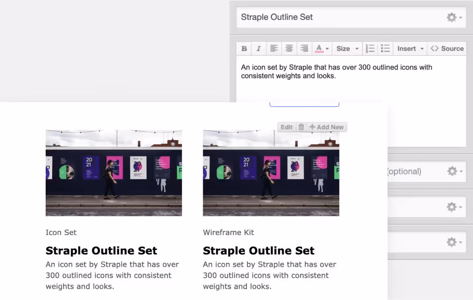Viewport: 473px width, 300px height.
Task: Open the Wireframe Kit card image
Action: point(271,173)
